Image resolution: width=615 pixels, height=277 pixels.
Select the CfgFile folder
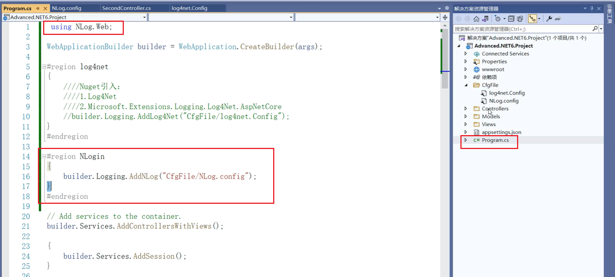(x=490, y=85)
